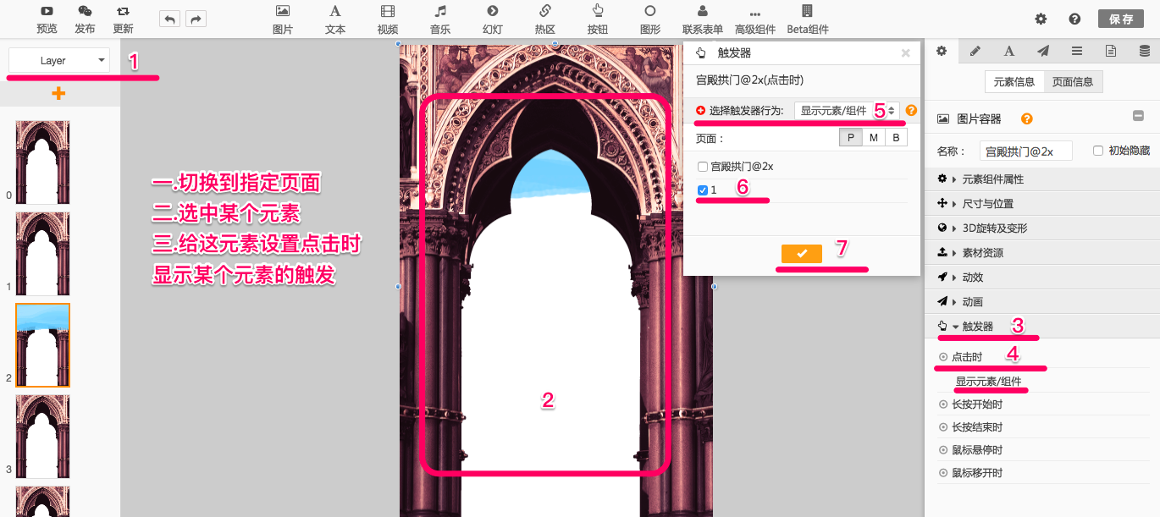1160x517 pixels.
Task: Confirm trigger with orange checkmark button
Action: tap(802, 253)
